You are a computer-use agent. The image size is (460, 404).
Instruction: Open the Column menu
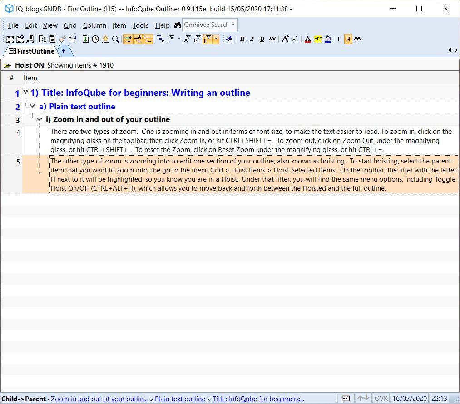coord(94,25)
